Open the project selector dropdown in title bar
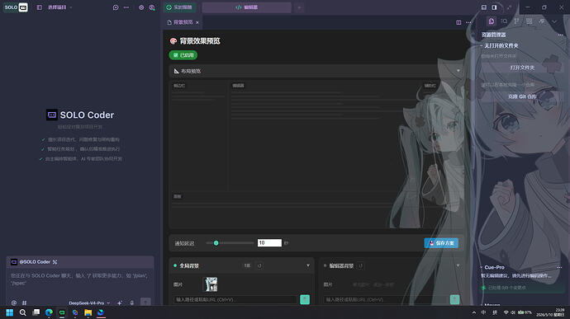The image size is (570, 319). [60, 7]
